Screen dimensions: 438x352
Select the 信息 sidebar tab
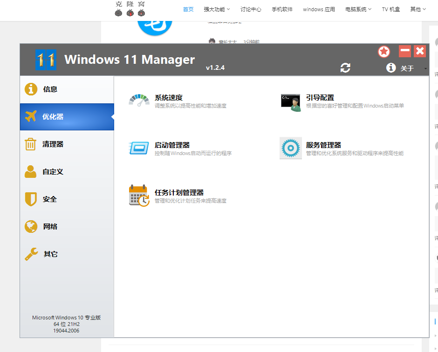click(x=67, y=89)
